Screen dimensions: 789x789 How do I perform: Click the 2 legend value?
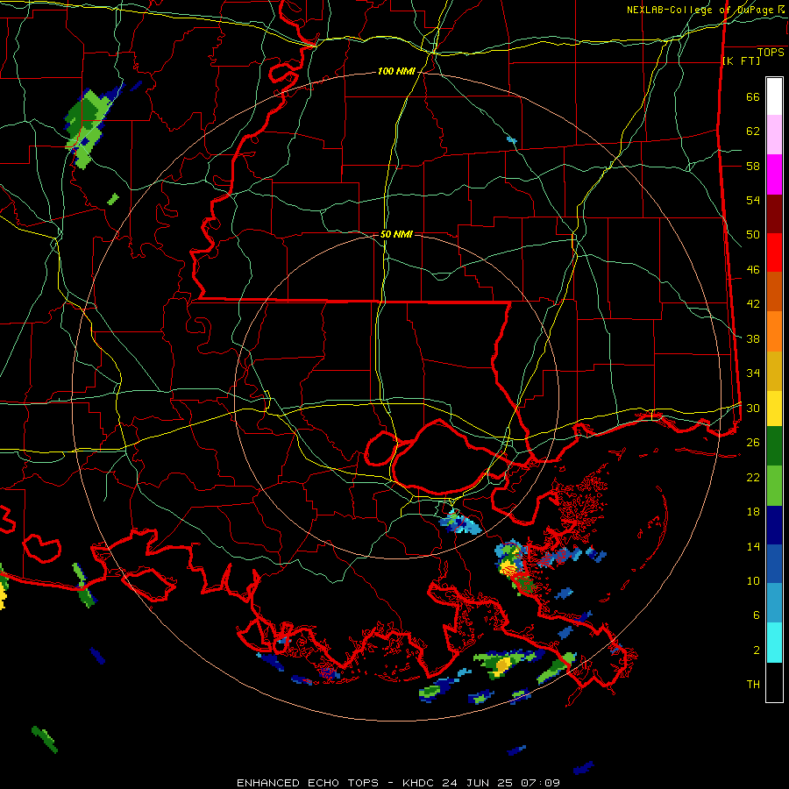[757, 650]
